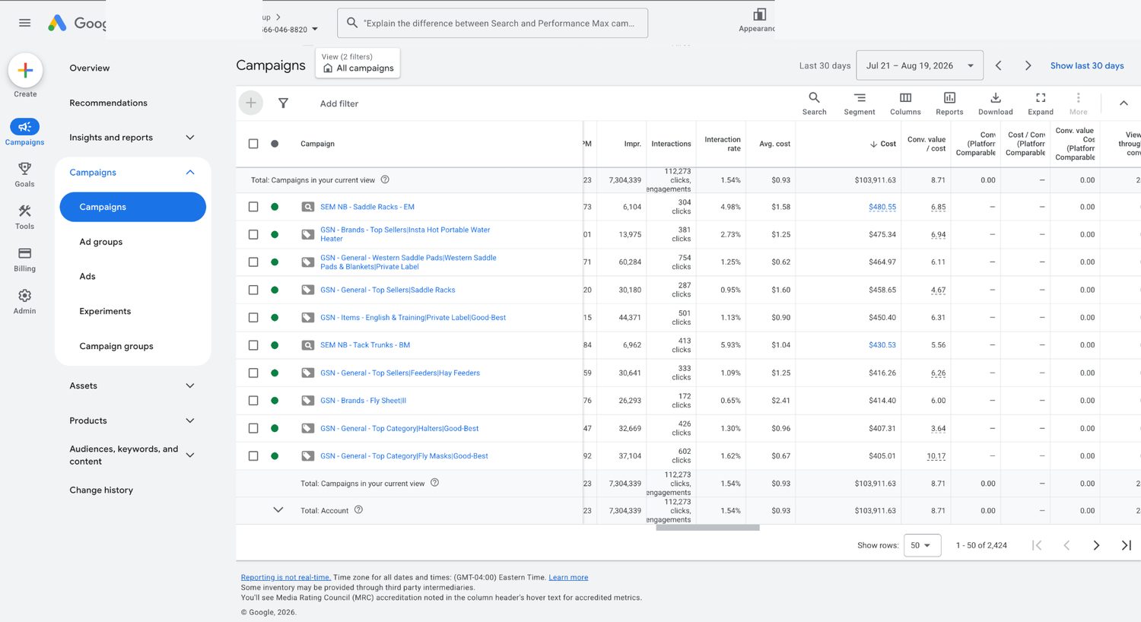Click the status dot column header
The width and height of the screenshot is (1141, 622).
point(275,144)
